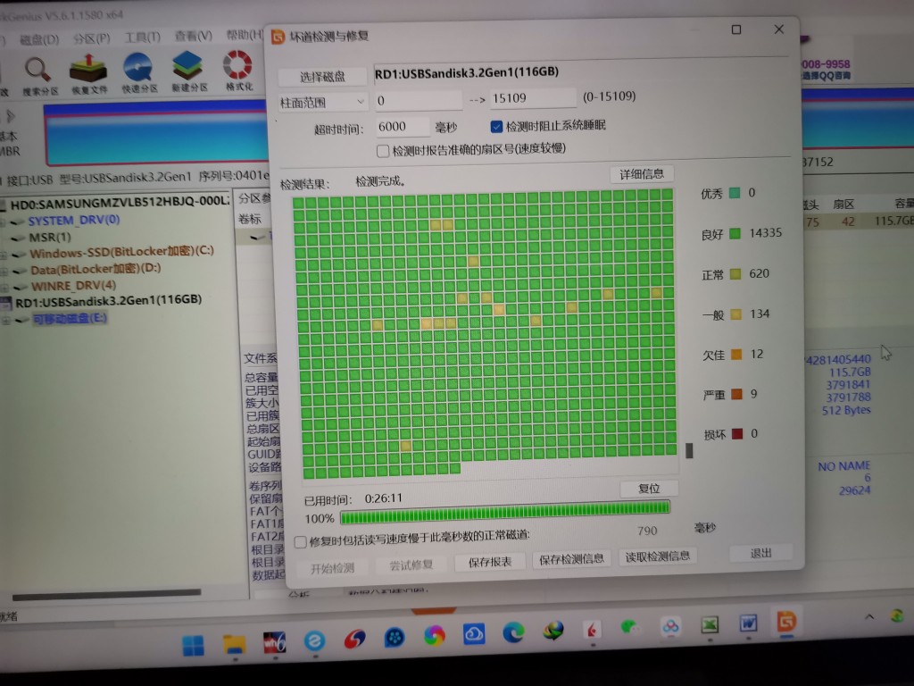Viewport: 914px width, 686px height.
Task: Click the 搜索分区 magnifier toolbar icon
Action: tap(37, 71)
